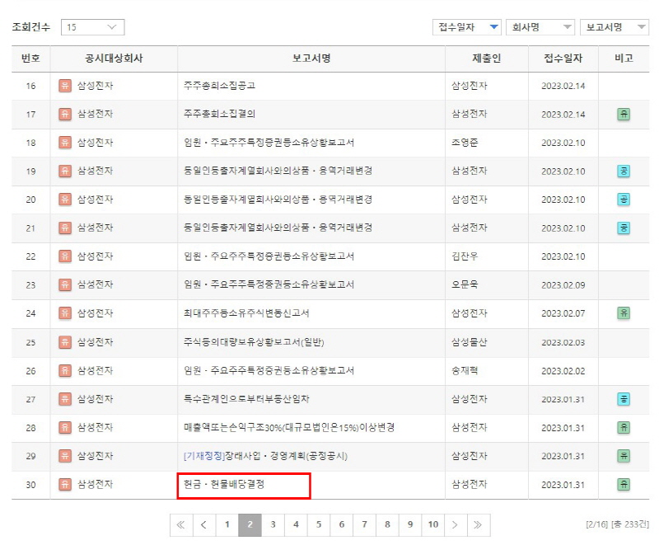This screenshot has height=545, width=659.
Task: Go to page 8
Action: click(387, 525)
